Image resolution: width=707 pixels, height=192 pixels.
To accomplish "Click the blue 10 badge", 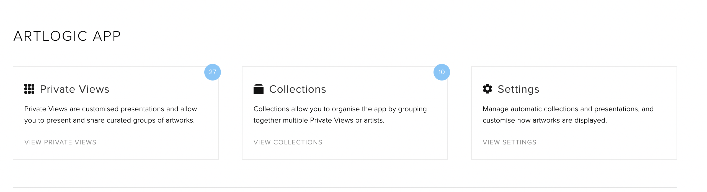I will point(442,72).
